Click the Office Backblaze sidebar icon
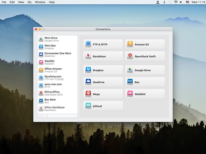This screenshot has width=206, height=154. click(41, 109)
